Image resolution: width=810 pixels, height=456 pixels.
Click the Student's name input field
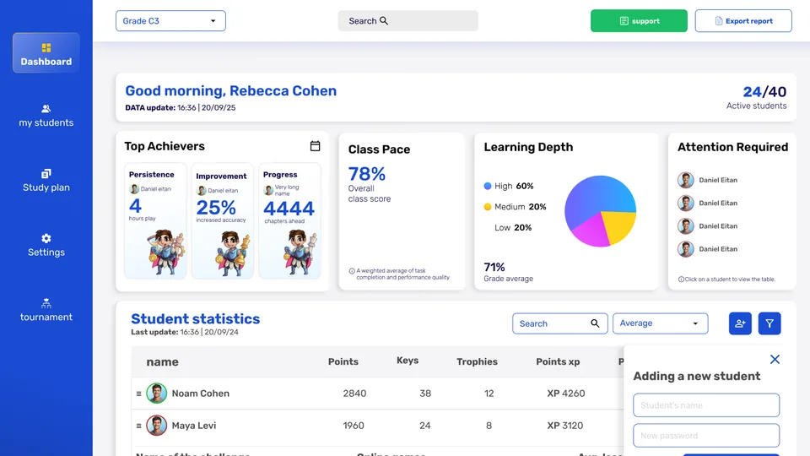[x=706, y=405]
